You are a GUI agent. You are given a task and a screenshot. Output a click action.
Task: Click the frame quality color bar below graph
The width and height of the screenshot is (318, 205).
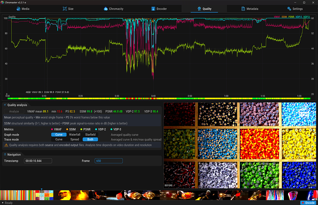pos(159,99)
